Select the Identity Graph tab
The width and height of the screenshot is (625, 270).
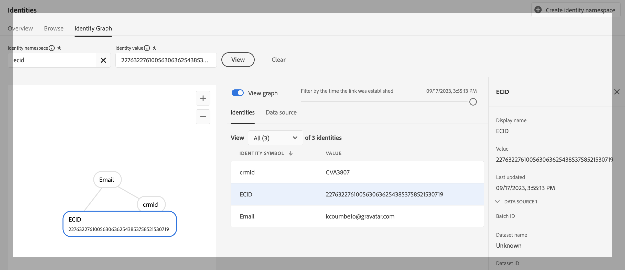93,28
